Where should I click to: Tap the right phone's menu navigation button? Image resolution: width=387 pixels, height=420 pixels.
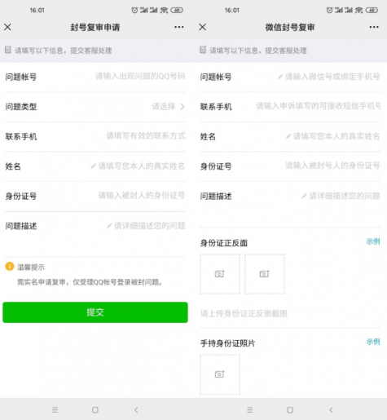point(250,409)
